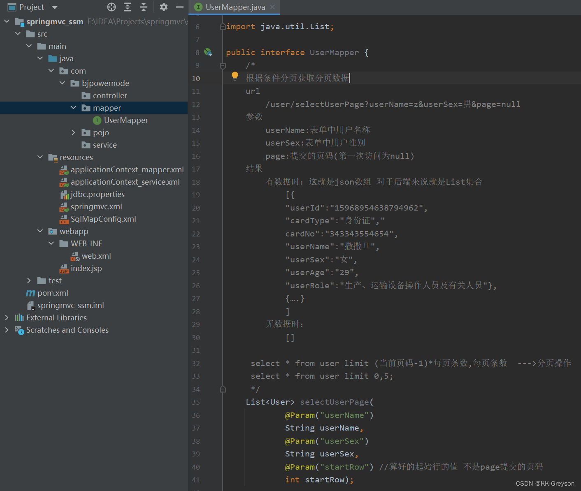581x491 pixels.
Task: Click the Scratches and Consoles icon
Action: point(19,330)
